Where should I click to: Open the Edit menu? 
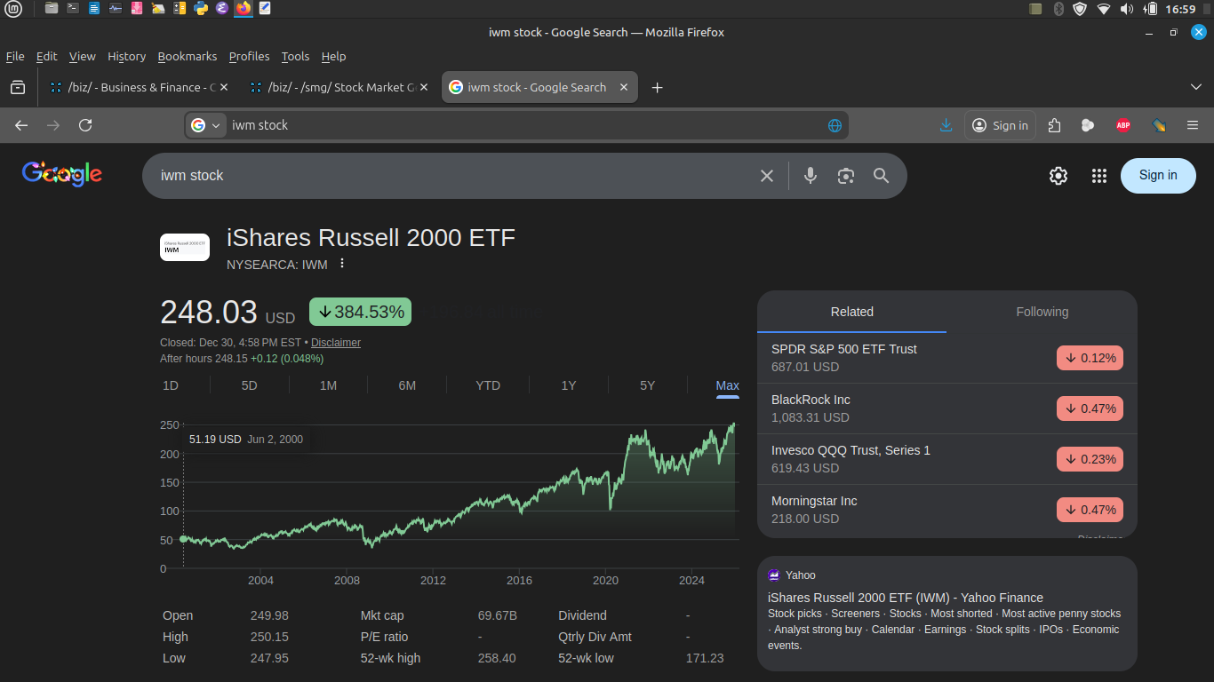click(46, 56)
